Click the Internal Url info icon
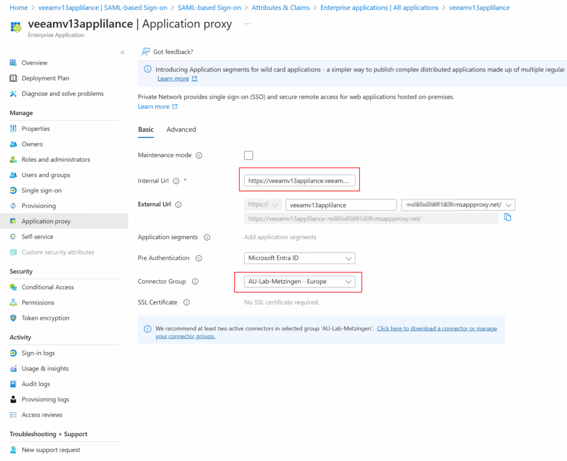The height and width of the screenshot is (461, 567). pyautogui.click(x=176, y=181)
